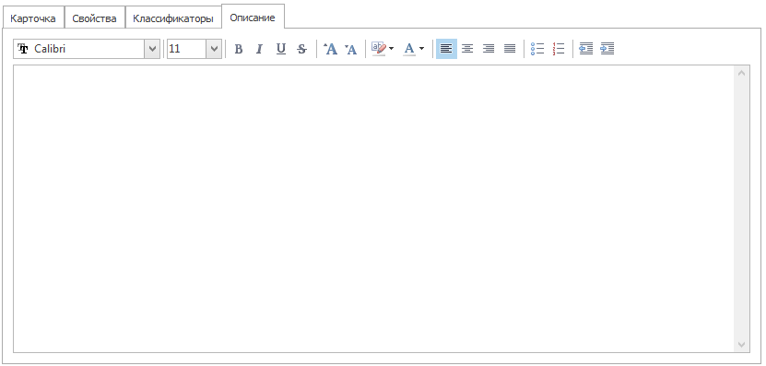Decrease the font size with the shrink icon
The image size is (766, 366).
click(351, 49)
